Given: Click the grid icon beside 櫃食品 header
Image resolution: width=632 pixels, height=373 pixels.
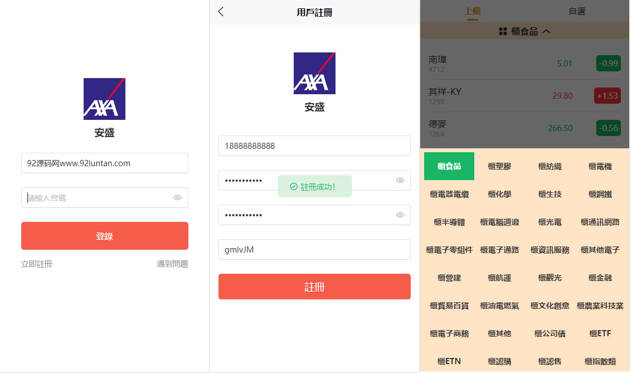Looking at the screenshot, I should pyautogui.click(x=503, y=32).
